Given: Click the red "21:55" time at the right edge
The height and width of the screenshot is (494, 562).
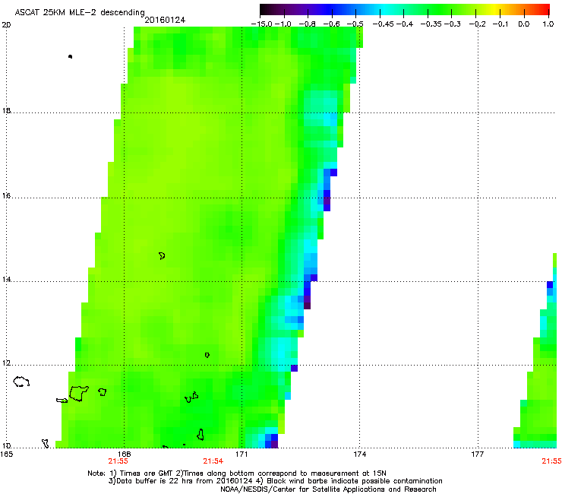Looking at the screenshot, I should (551, 461).
